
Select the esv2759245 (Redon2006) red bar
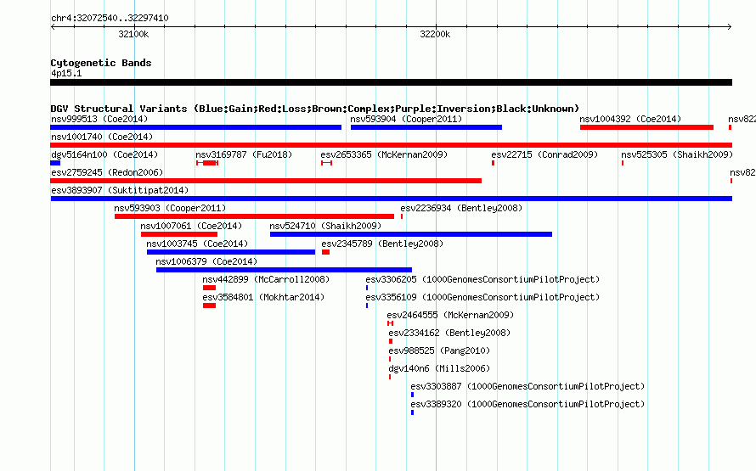point(266,181)
